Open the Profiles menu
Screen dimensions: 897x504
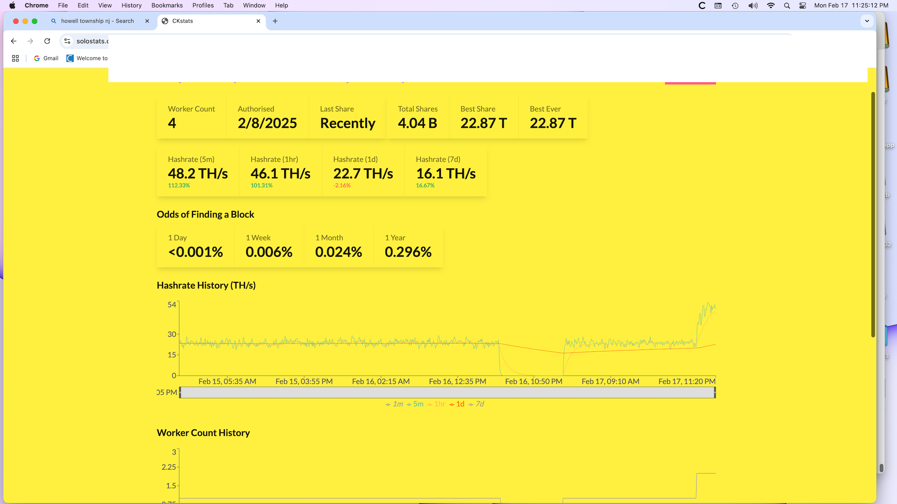pos(203,6)
